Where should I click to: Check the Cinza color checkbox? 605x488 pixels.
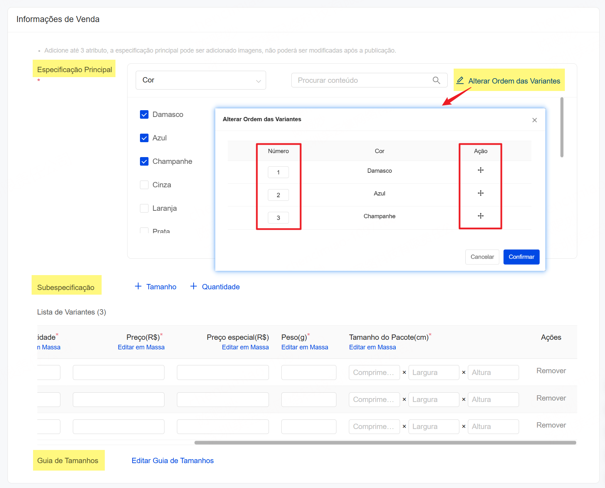[x=144, y=185]
